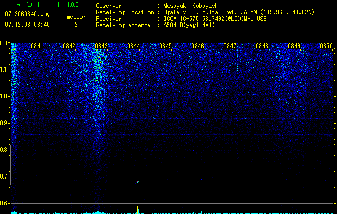
Task: Click the 0845 time marker
Action: pyautogui.click(x=166, y=46)
